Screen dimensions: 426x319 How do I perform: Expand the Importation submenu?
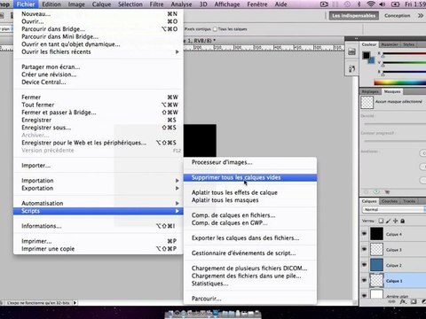(99, 181)
